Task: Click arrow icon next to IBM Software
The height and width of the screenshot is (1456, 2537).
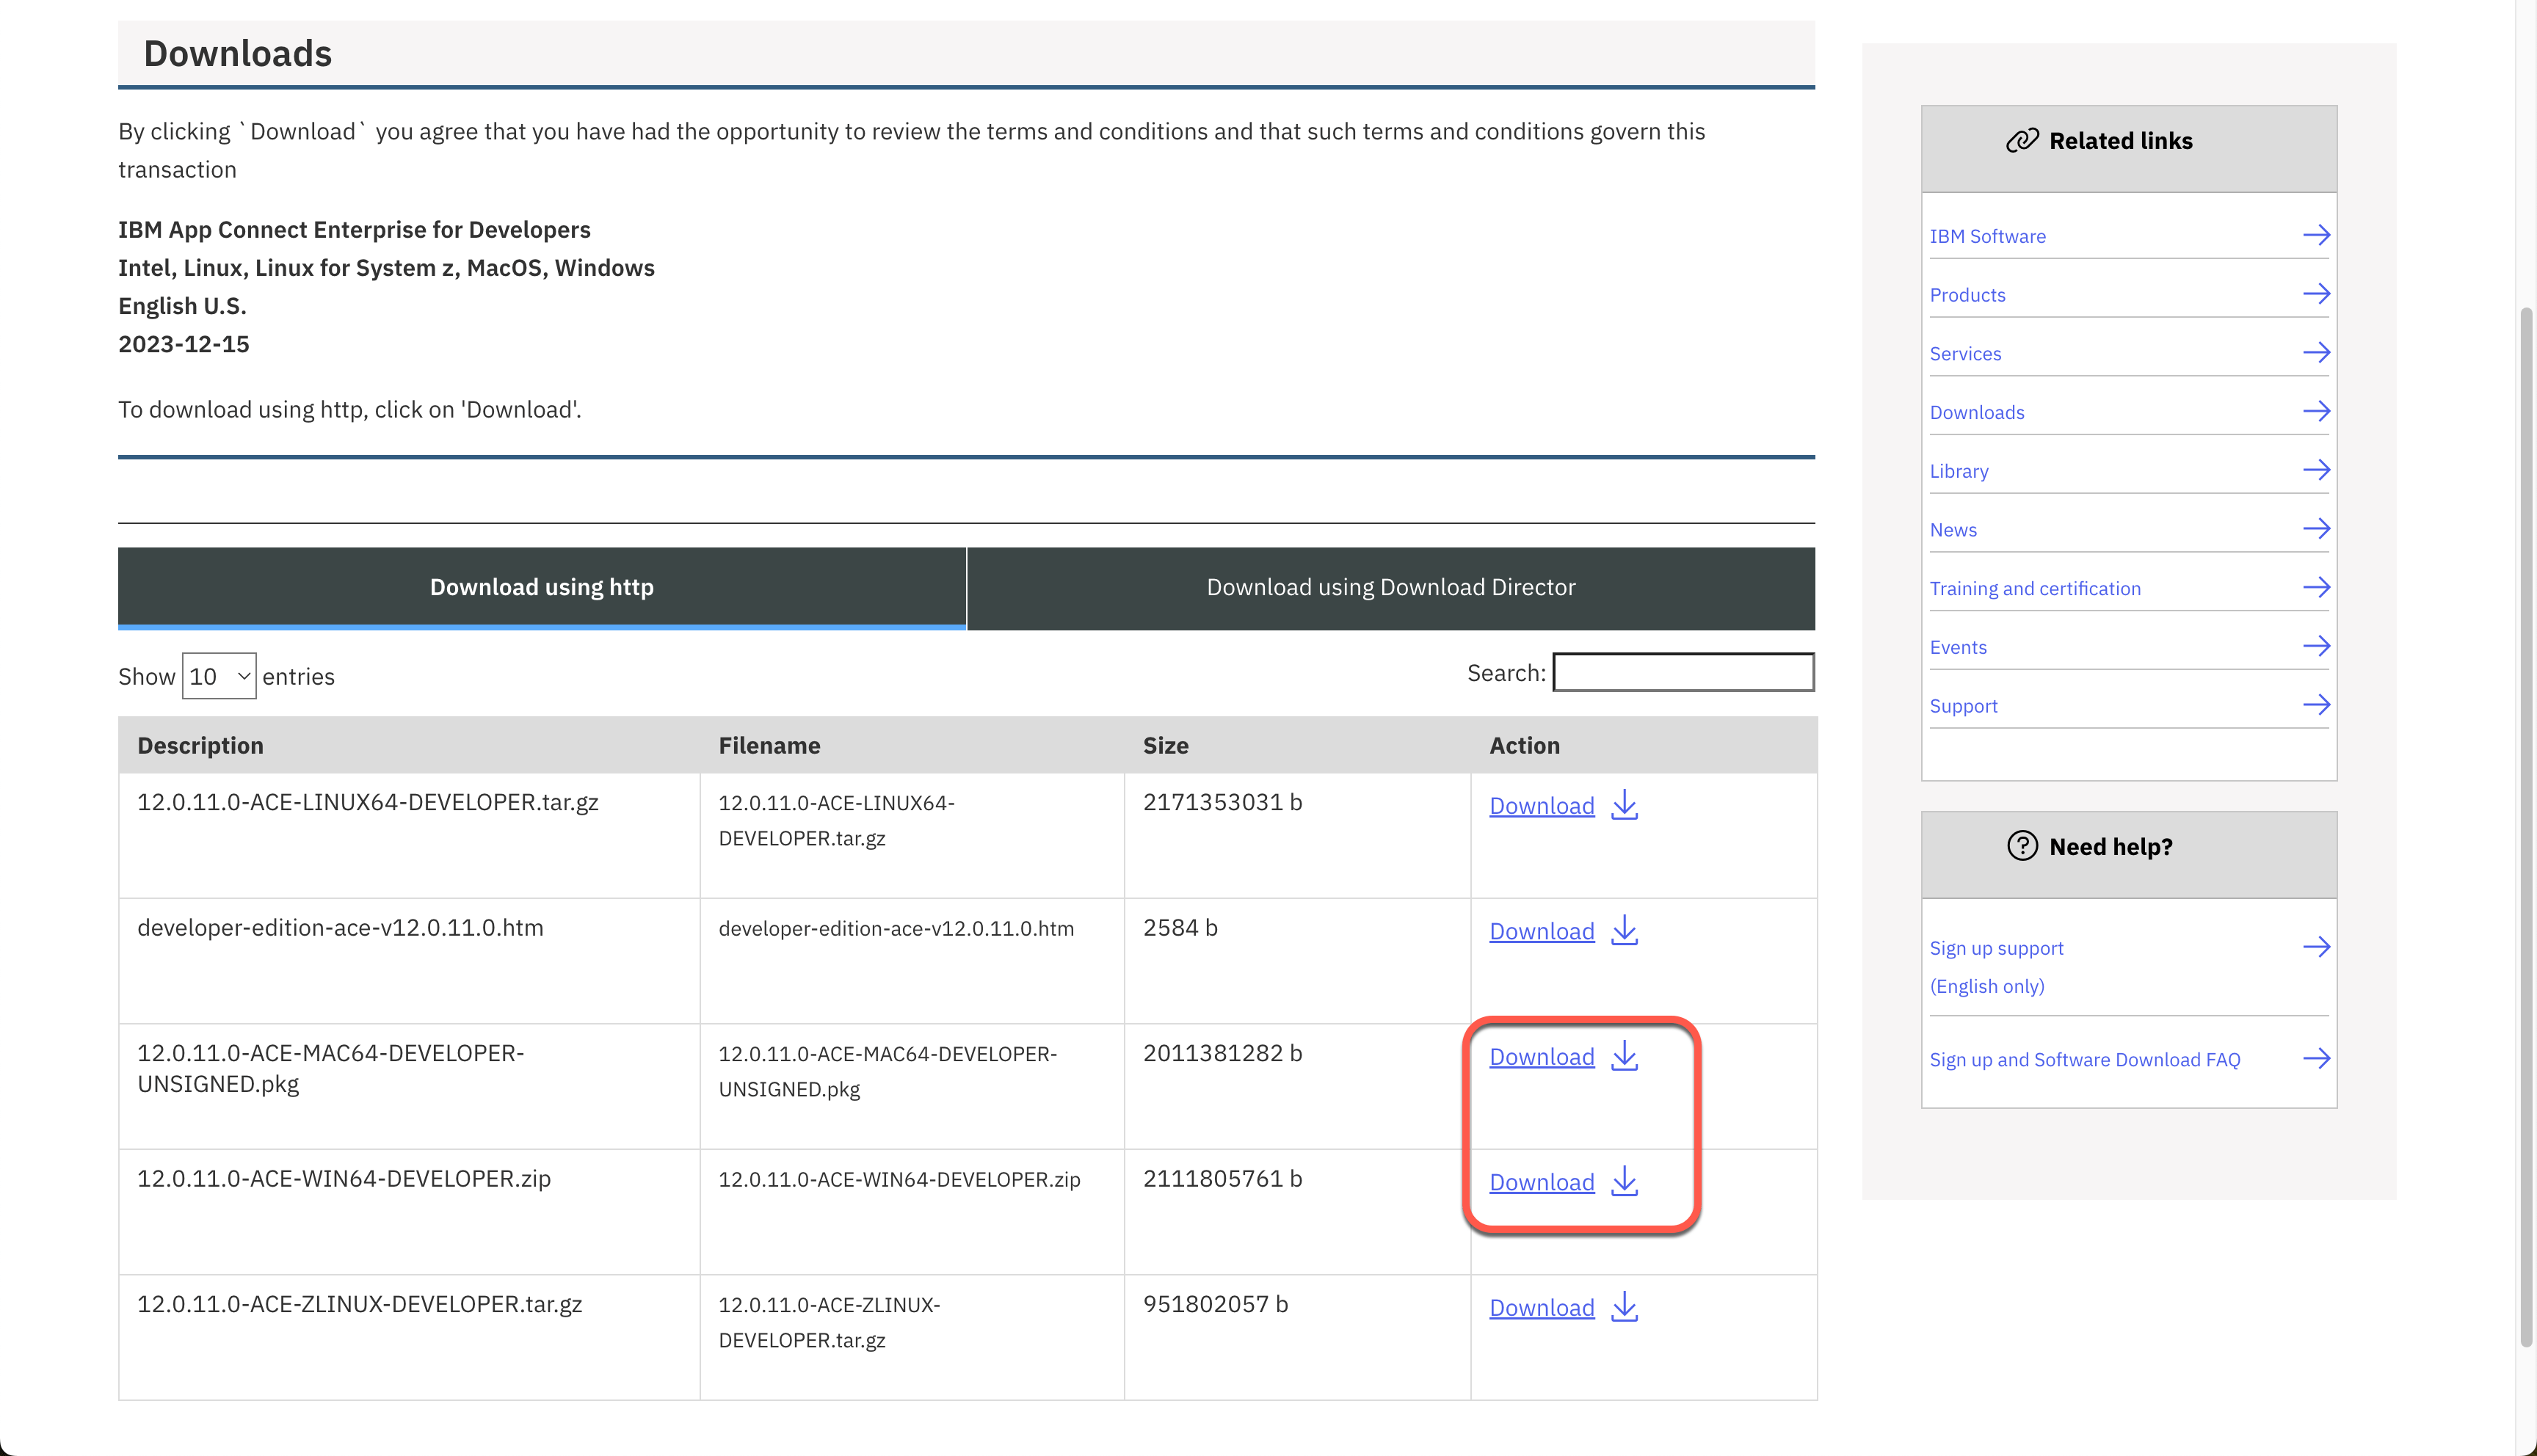Action: [2316, 235]
